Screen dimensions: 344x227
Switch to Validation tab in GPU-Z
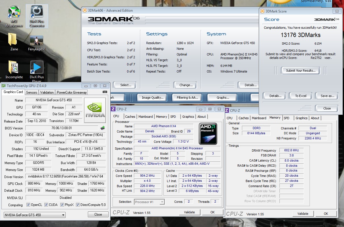(47, 92)
